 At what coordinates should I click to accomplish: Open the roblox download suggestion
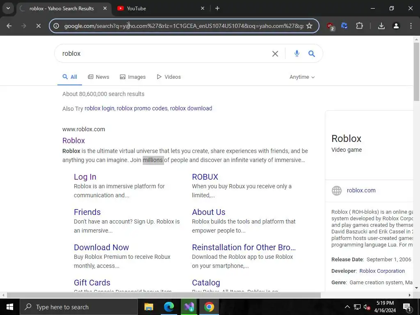(191, 108)
